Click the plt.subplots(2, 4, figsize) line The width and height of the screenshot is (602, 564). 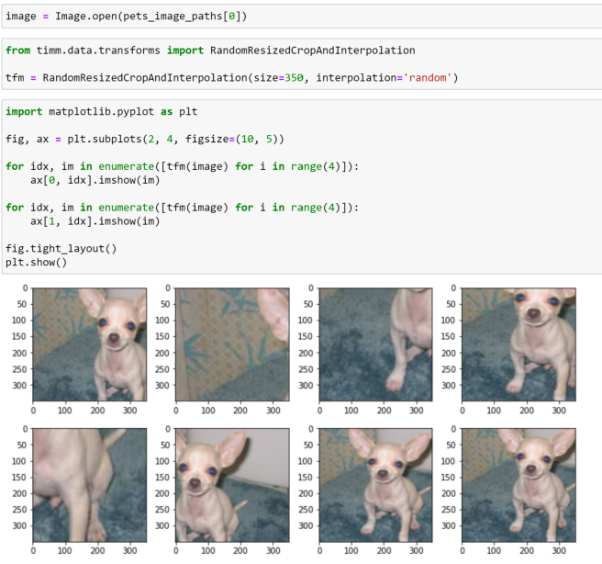[x=145, y=139]
